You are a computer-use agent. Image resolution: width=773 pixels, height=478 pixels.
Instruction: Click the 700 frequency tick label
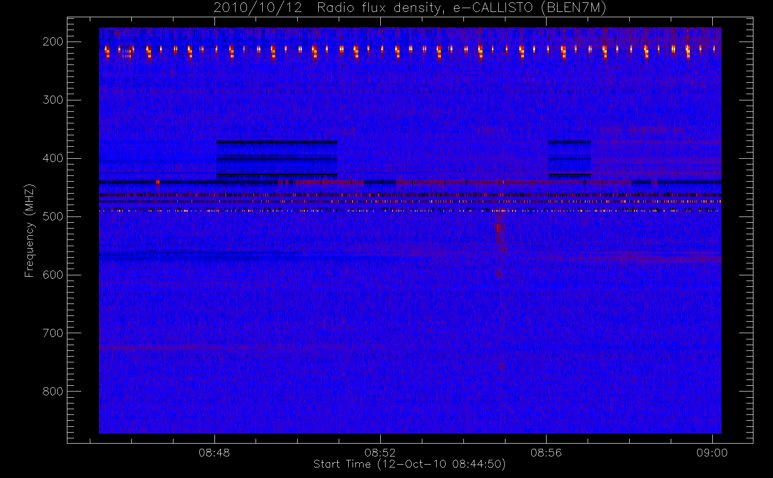(53, 333)
